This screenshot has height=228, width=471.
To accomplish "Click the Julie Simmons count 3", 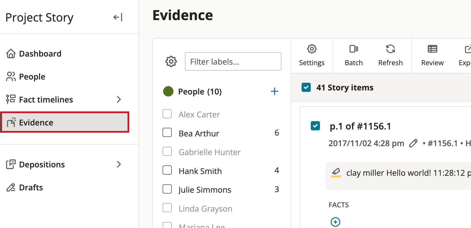I will [277, 189].
